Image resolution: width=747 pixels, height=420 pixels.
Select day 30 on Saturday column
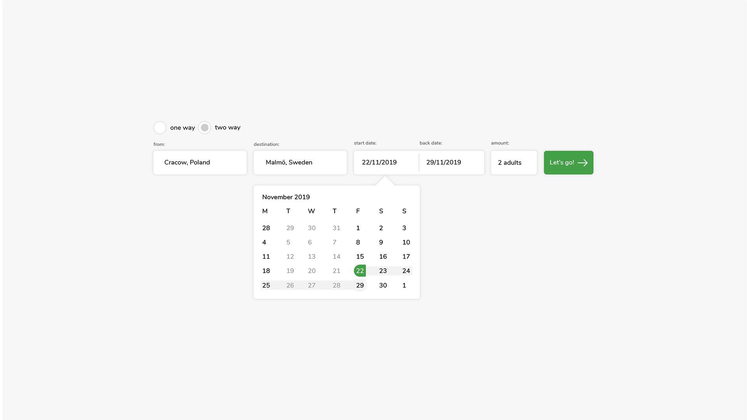tap(383, 285)
